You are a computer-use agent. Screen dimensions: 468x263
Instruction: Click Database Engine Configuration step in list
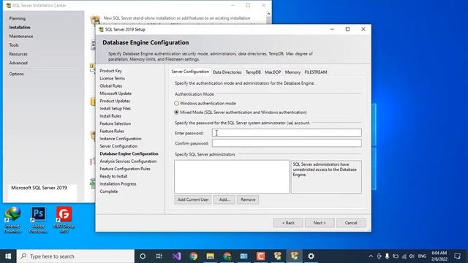click(129, 154)
